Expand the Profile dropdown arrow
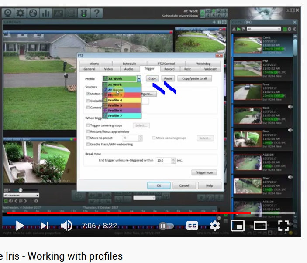307x263 pixels. pos(139,79)
